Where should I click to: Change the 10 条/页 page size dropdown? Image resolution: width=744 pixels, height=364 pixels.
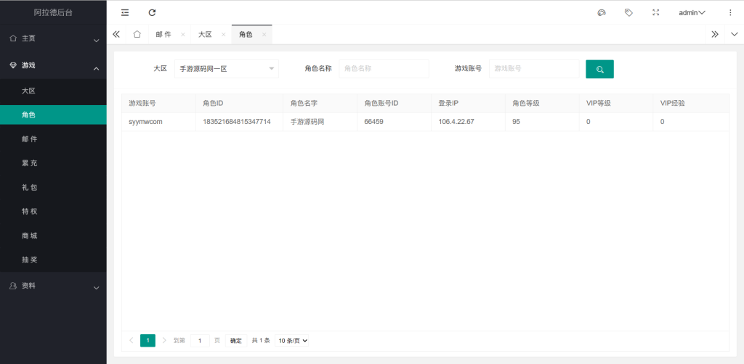292,341
